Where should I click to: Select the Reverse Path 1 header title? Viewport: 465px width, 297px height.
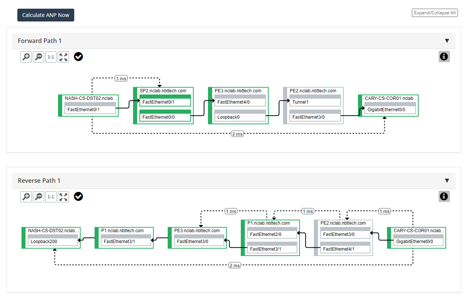[39, 181]
